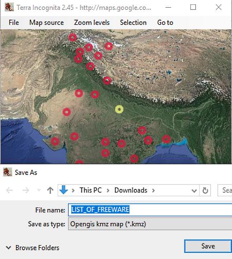Viewport: 232px width, 259px height.
Task: Click Terra Incognita title bar icon
Action: tap(9, 7)
